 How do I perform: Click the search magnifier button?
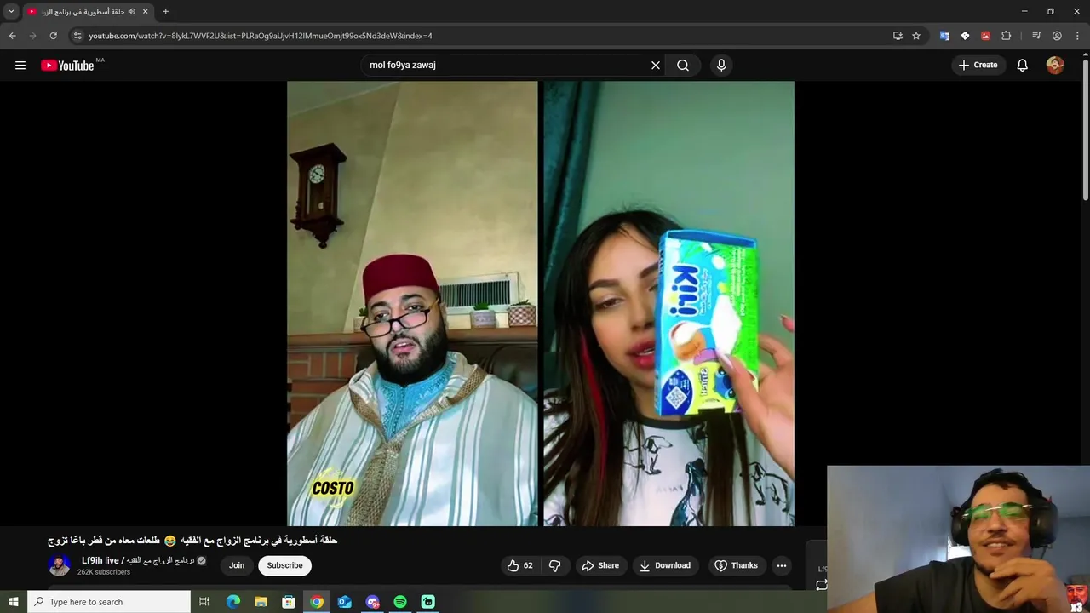tap(683, 65)
